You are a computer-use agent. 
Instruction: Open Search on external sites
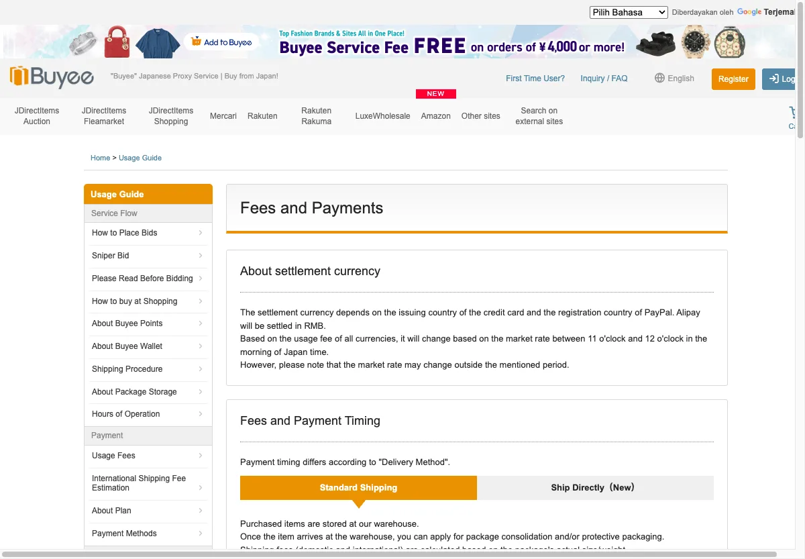[x=539, y=116]
